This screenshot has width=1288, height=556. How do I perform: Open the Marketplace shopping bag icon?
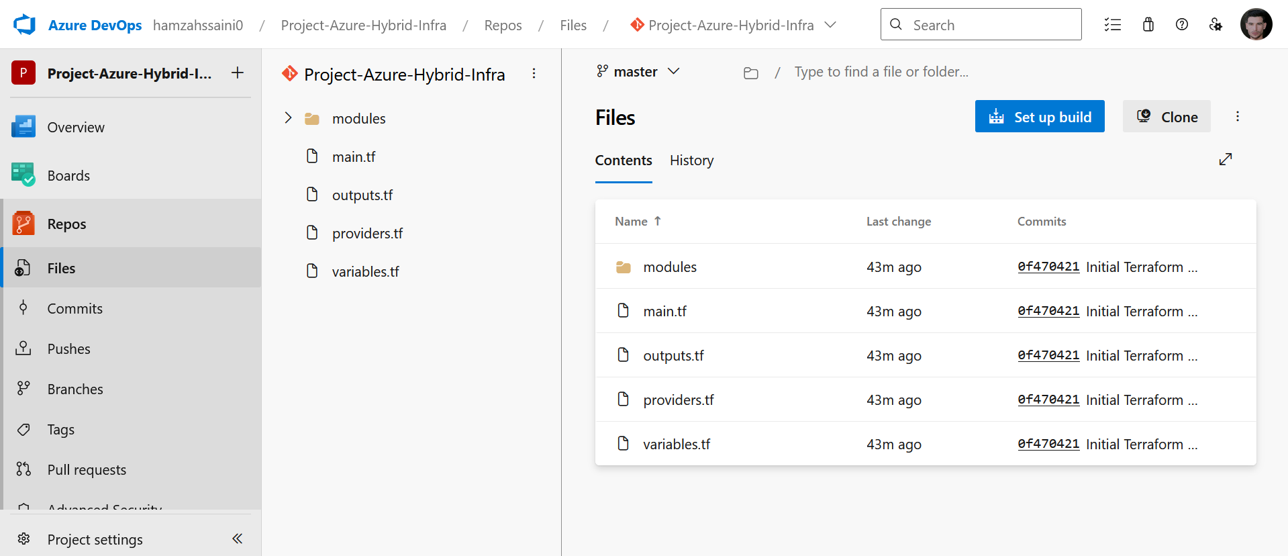click(x=1148, y=25)
